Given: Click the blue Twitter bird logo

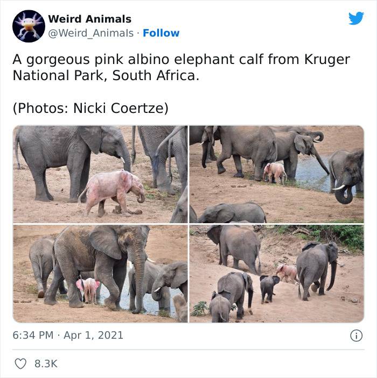Looking at the screenshot, I should tap(356, 18).
